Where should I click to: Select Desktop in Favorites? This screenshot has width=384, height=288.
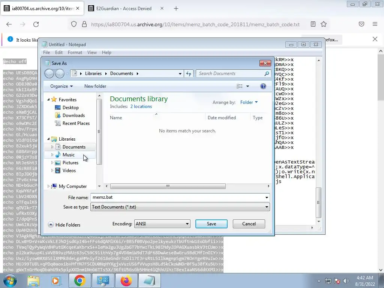point(70,108)
